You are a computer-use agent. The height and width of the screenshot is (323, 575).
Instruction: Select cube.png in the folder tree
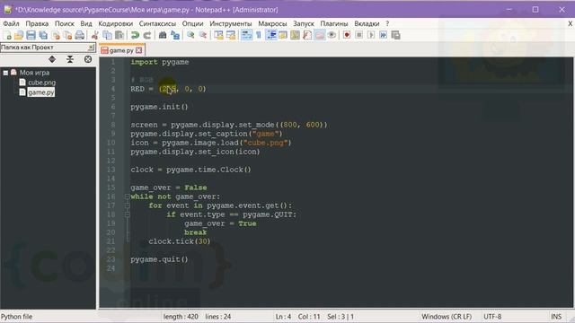[42, 83]
